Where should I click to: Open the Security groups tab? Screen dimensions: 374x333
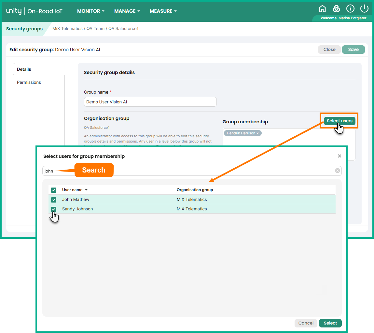click(x=24, y=29)
